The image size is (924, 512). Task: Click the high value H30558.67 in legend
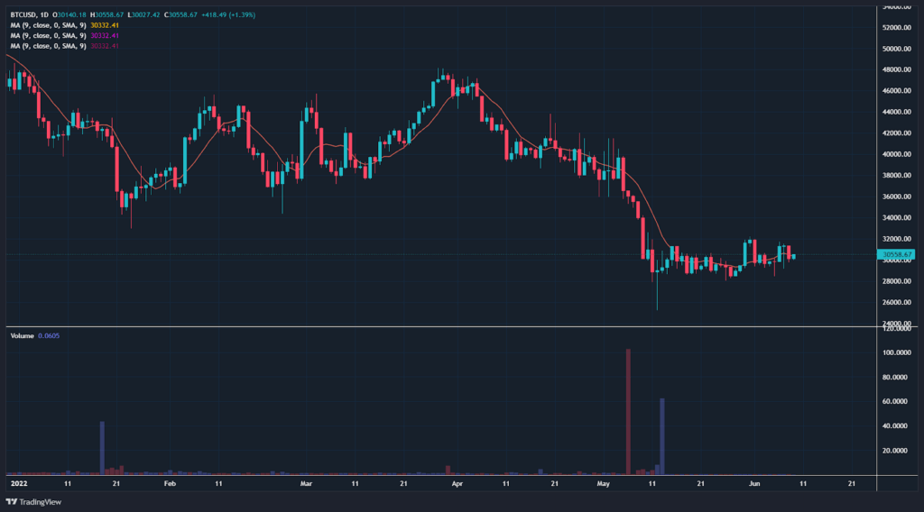[x=106, y=14]
